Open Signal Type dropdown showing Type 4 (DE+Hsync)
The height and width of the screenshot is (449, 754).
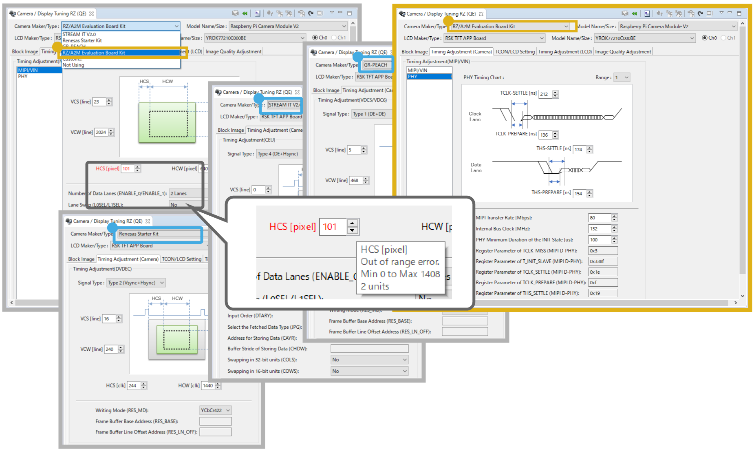point(280,154)
